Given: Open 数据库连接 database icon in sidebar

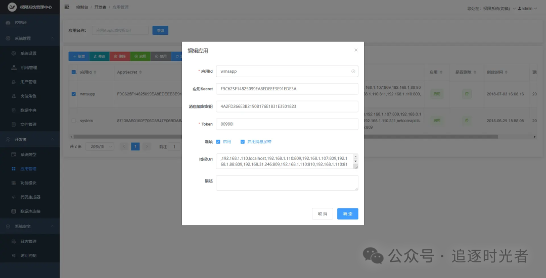Looking at the screenshot, I should pyautogui.click(x=14, y=211).
